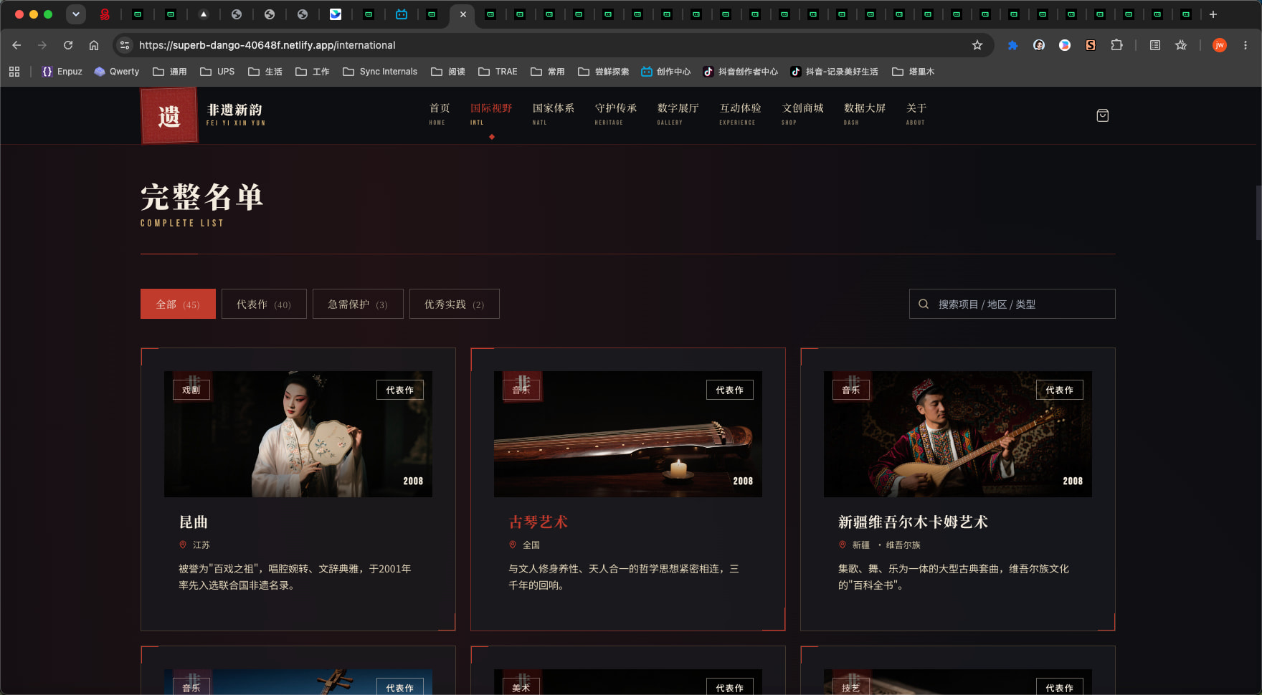Open the Extensions puzzle icon
1262x695 pixels.
1116,45
